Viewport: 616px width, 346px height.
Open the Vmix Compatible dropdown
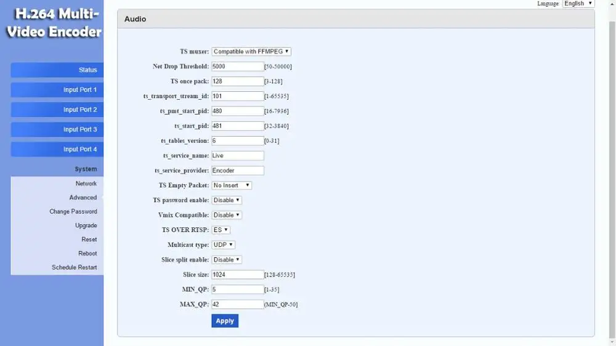coord(227,215)
